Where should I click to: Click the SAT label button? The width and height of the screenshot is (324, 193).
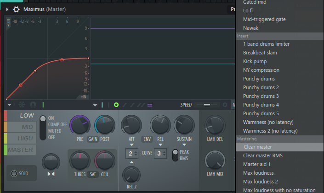point(92,174)
